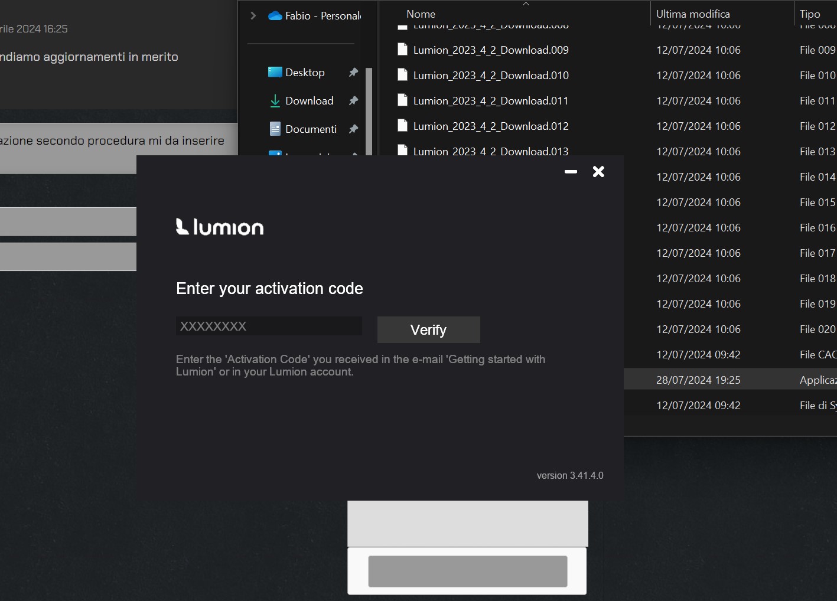Viewport: 837px width, 601px height.
Task: Open the OneDrive cloud icon in sidebar
Action: pyautogui.click(x=275, y=16)
